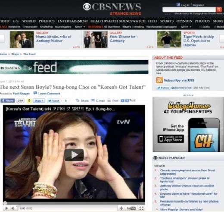The width and height of the screenshot is (224, 212).
Task: Open Chronic unemployment worse than Great Depression story
Action: pyautogui.click(x=188, y=172)
